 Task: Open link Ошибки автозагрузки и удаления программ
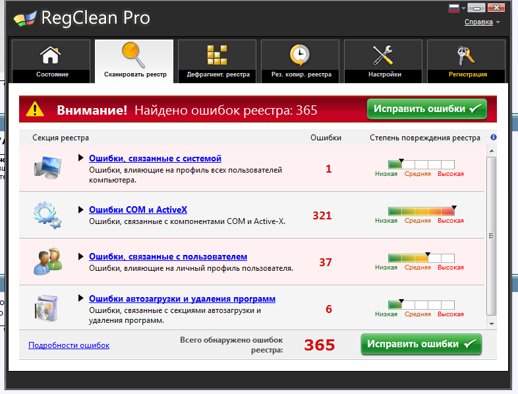tap(182, 299)
